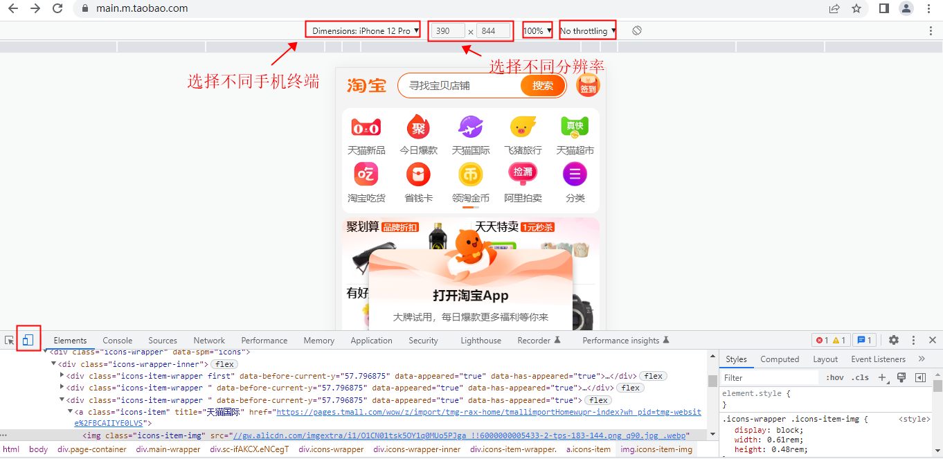Screen dimensions: 943x459
Task: Toggle the :hov element state button
Action: pyautogui.click(x=835, y=378)
